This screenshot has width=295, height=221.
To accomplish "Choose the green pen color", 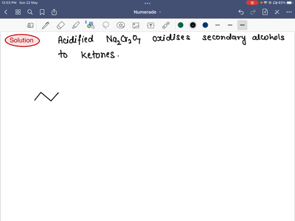I will tap(181, 25).
